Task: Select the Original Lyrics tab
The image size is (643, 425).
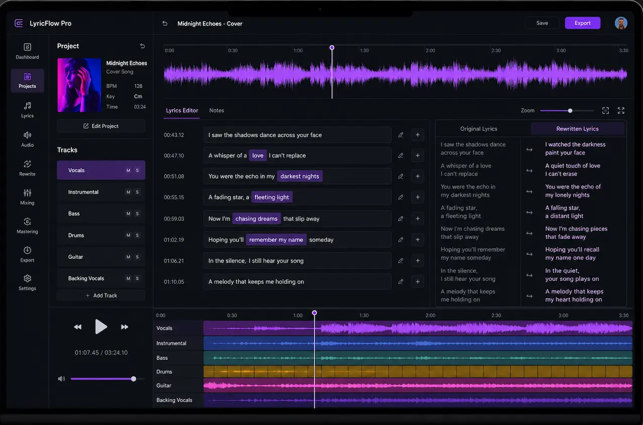Action: pyautogui.click(x=478, y=129)
